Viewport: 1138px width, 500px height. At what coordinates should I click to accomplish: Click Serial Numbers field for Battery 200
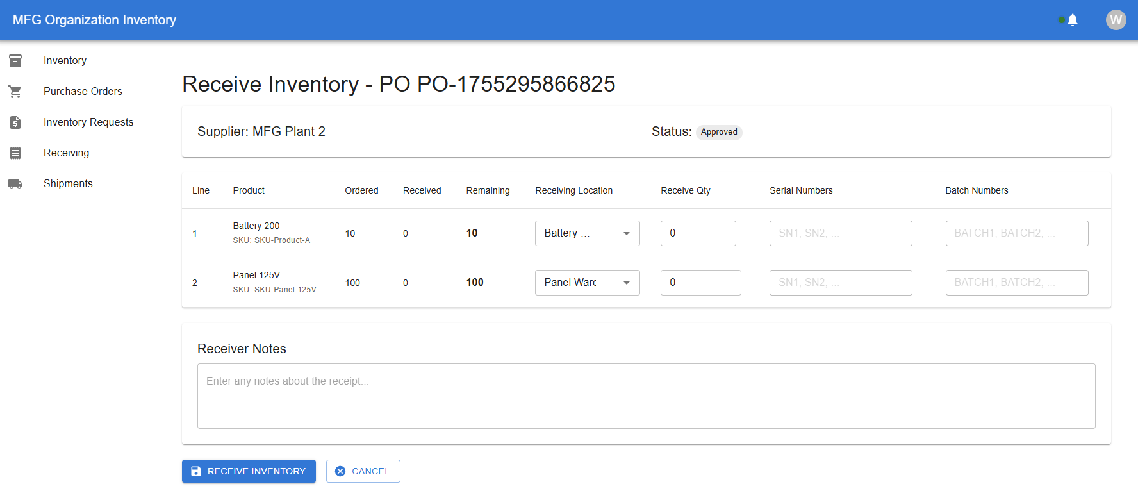pos(840,233)
